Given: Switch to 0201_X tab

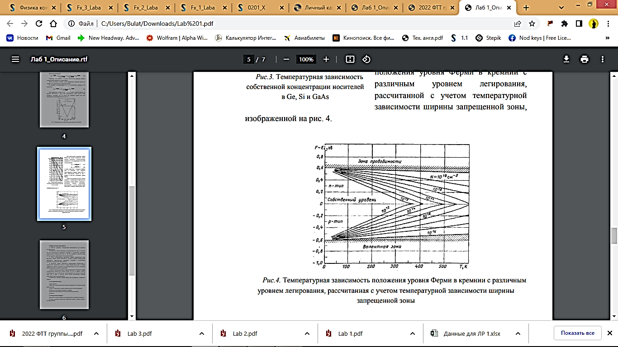Looking at the screenshot, I should 260,8.
